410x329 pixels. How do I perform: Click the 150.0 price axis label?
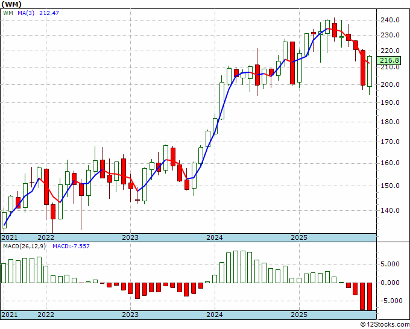click(x=389, y=186)
